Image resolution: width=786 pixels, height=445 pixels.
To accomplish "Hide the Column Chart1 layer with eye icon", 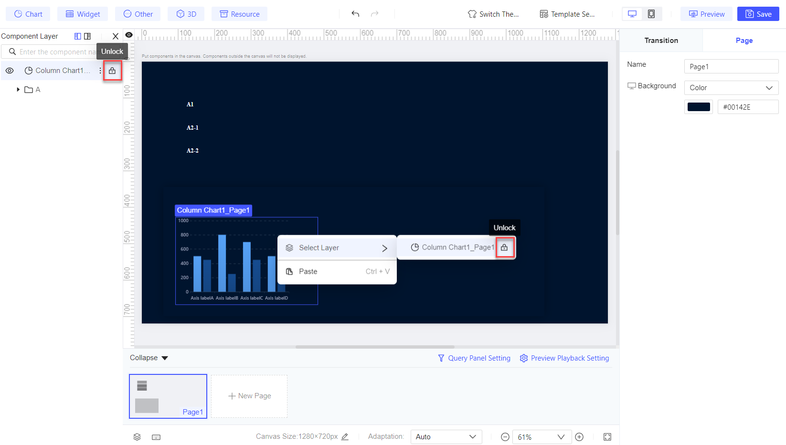I will pos(10,70).
